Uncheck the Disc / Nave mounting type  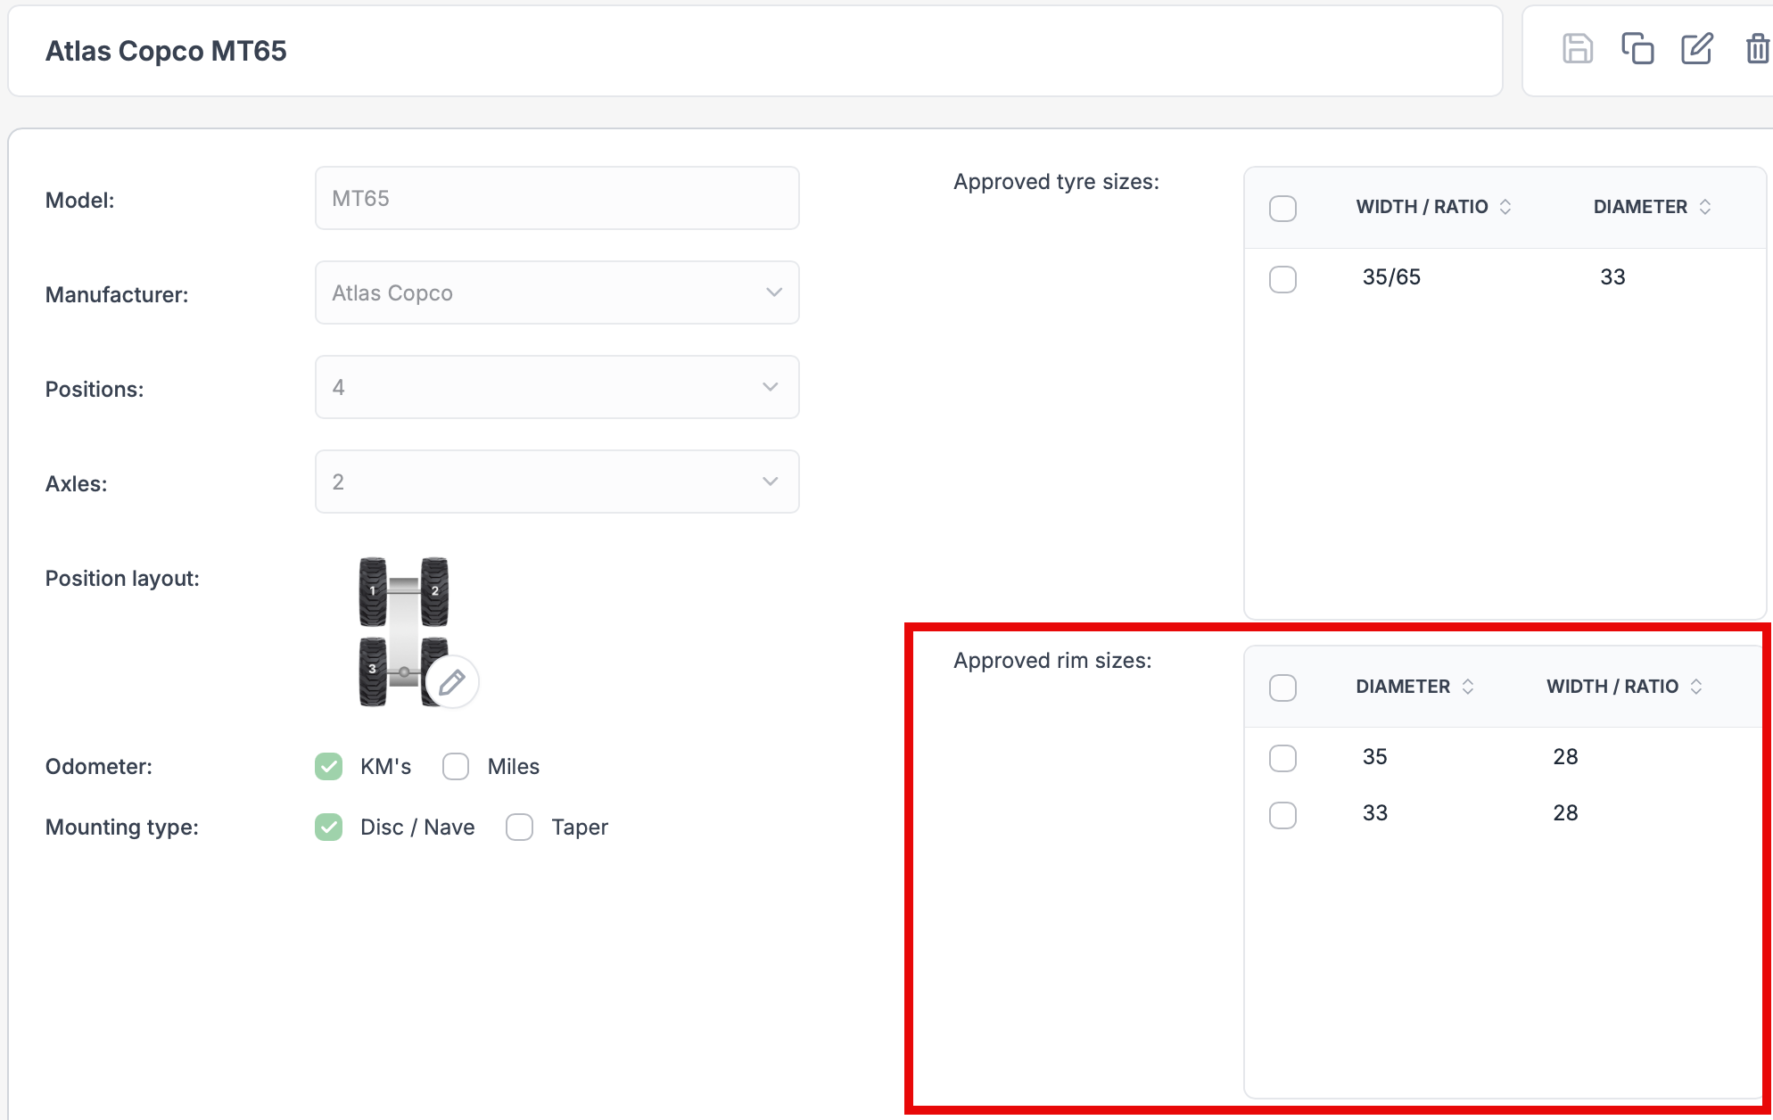point(329,828)
